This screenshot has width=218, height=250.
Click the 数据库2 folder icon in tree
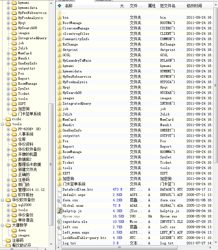click(14, 159)
